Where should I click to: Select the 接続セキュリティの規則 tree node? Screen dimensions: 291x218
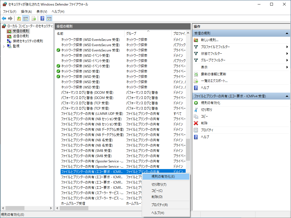28,41
